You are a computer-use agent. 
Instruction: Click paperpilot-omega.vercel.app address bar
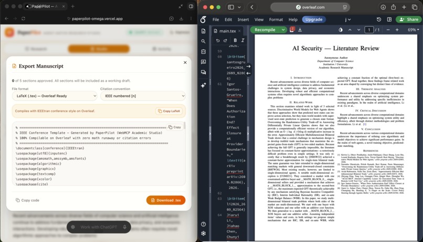pyautogui.click(x=97, y=18)
